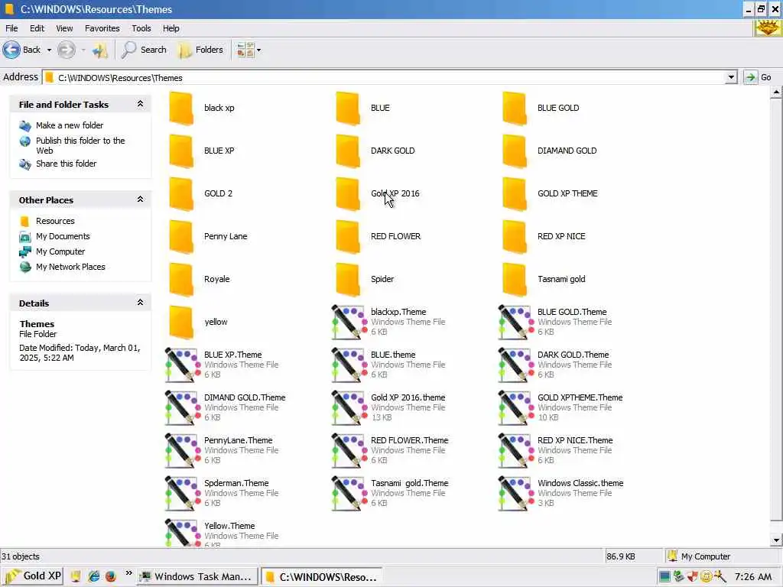Select BLUE GOLD.Theme file icon
Screen dimensions: 783x587
tap(515, 323)
